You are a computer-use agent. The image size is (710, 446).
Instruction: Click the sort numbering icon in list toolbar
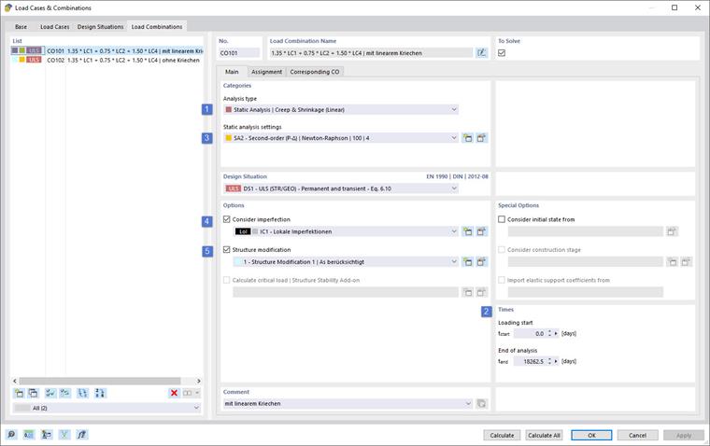click(100, 393)
